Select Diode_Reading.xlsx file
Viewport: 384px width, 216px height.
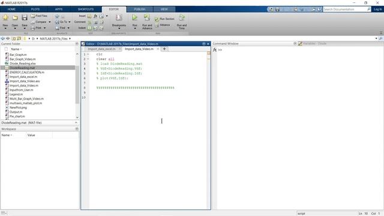[22, 64]
